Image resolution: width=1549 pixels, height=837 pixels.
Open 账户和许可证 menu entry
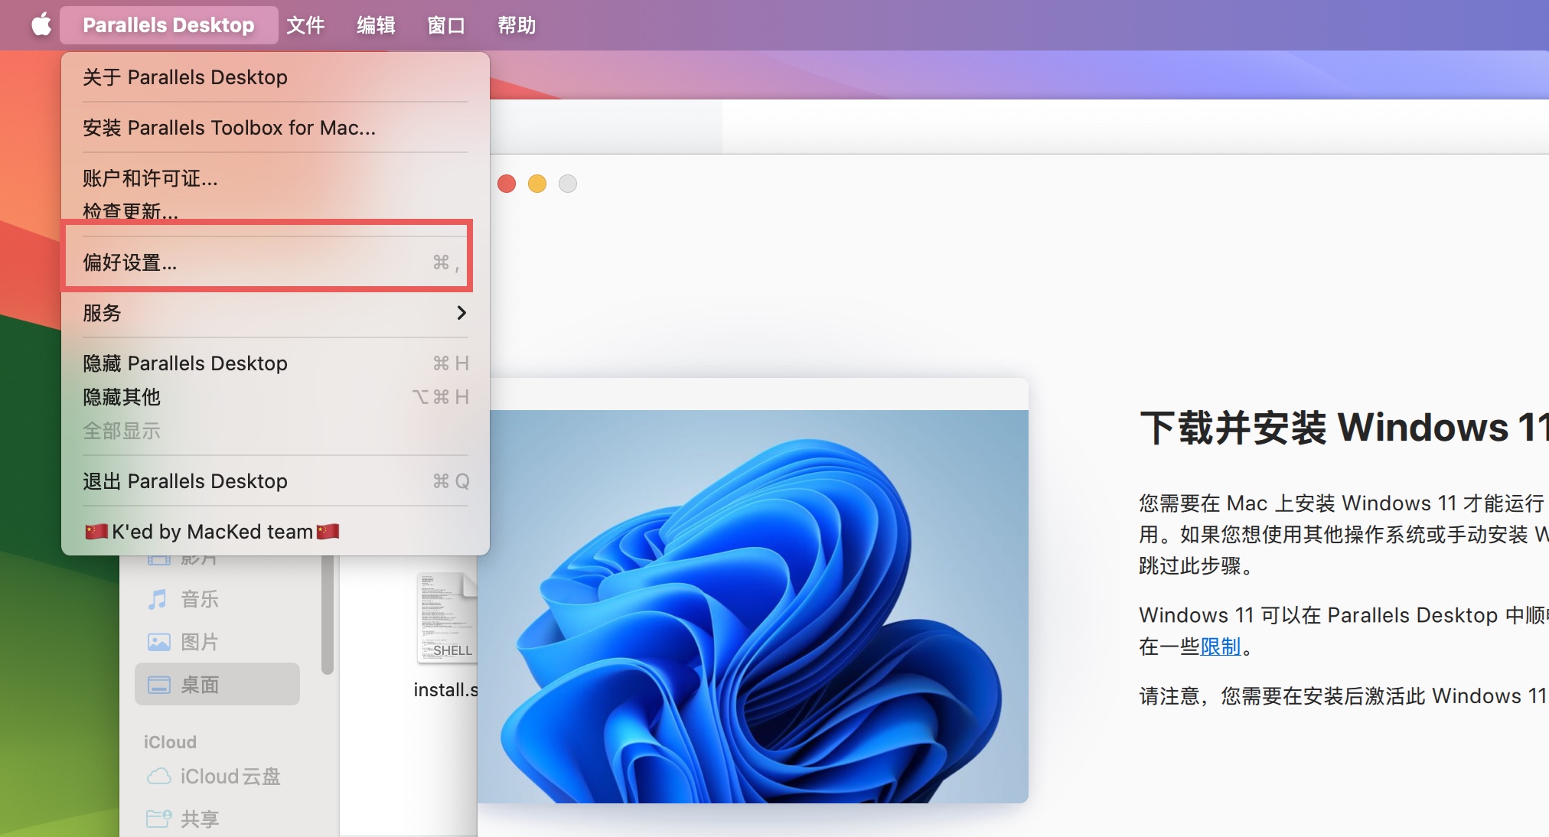point(276,178)
